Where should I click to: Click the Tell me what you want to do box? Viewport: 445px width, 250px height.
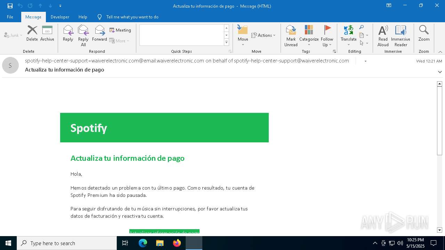coord(132,17)
